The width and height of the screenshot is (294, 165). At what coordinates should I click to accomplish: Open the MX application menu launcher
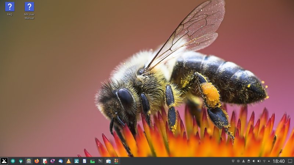tap(4, 161)
